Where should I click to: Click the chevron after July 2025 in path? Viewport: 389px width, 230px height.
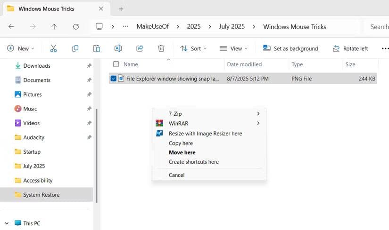pos(254,27)
